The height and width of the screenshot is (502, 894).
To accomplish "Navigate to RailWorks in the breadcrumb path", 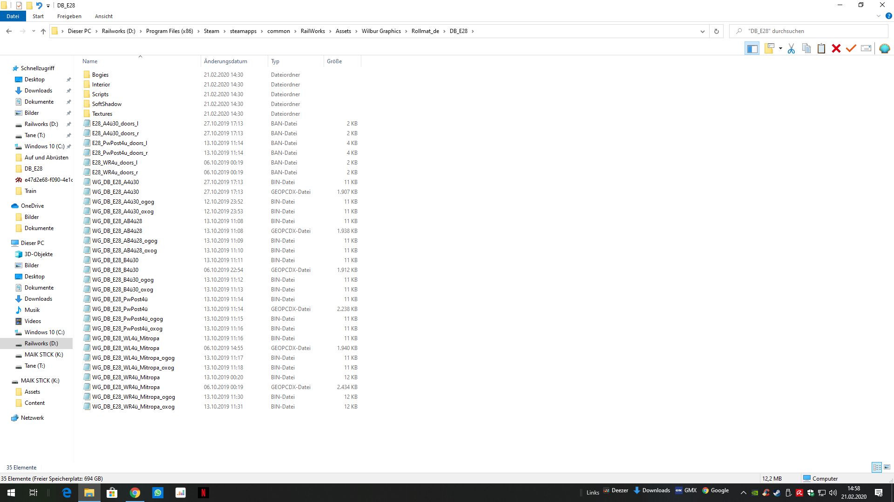I will 312,31.
